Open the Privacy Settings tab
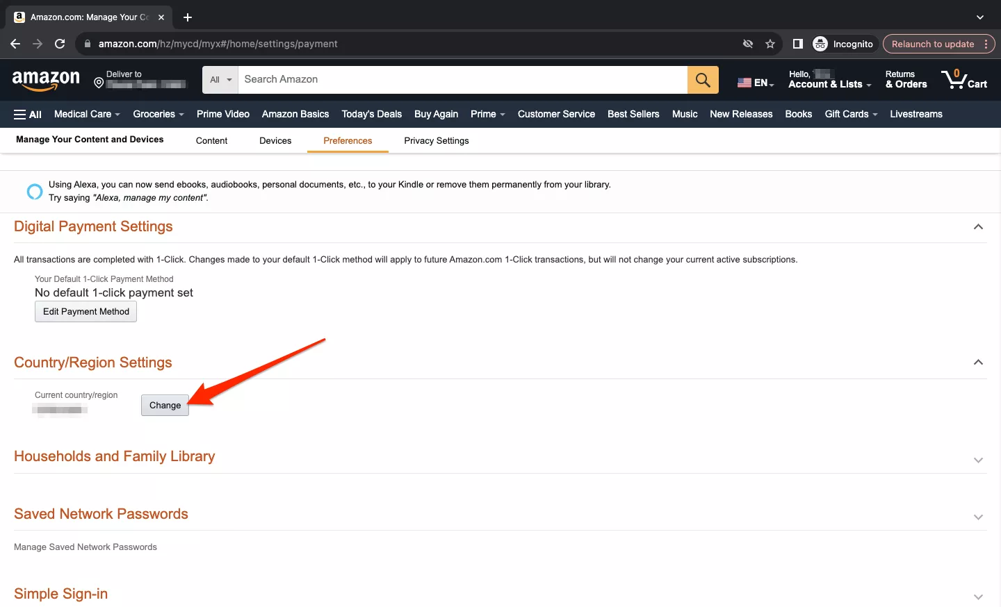 pyautogui.click(x=437, y=140)
